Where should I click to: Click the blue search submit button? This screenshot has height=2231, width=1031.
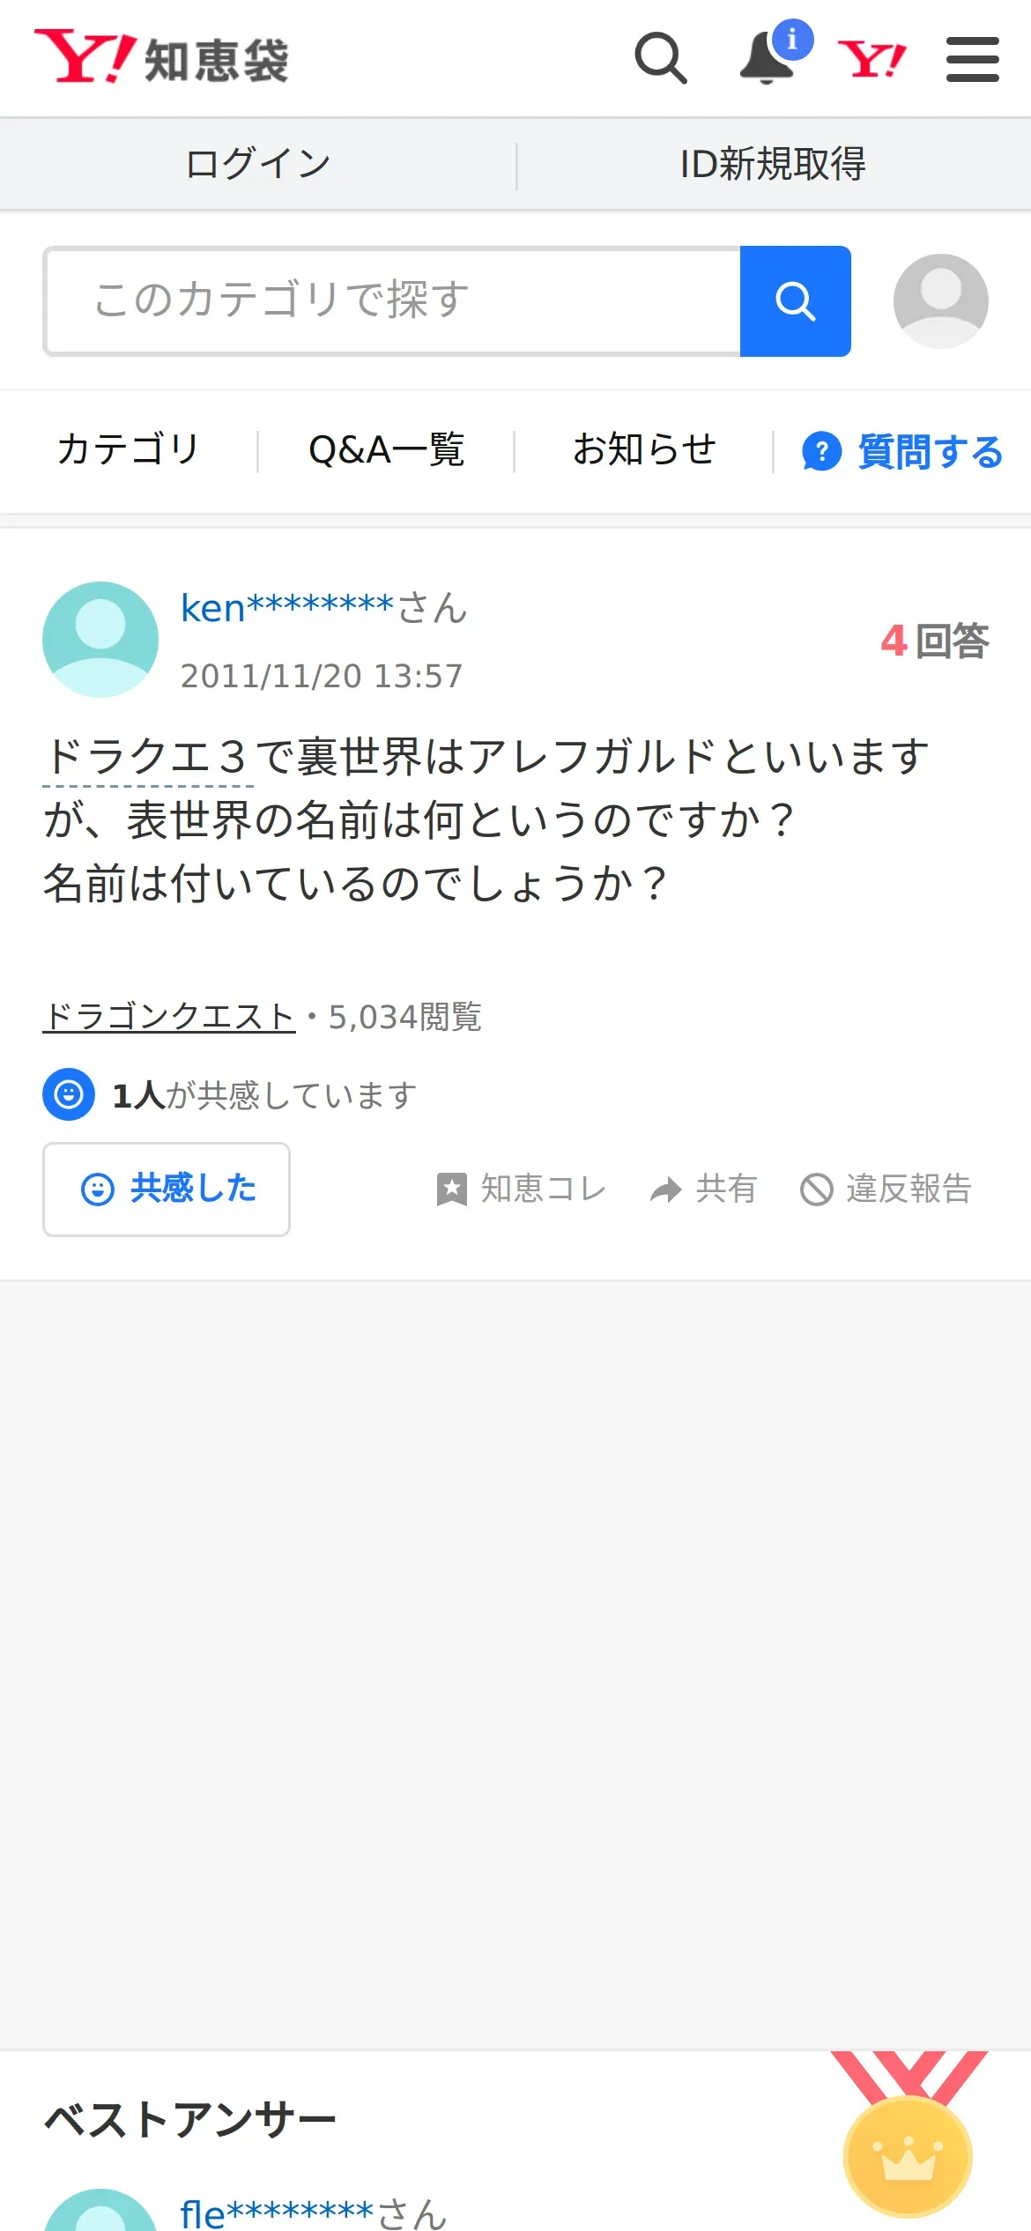point(796,301)
